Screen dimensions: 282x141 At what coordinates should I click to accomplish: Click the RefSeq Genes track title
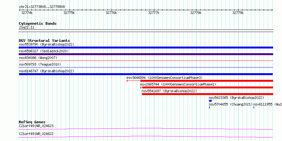32,122
